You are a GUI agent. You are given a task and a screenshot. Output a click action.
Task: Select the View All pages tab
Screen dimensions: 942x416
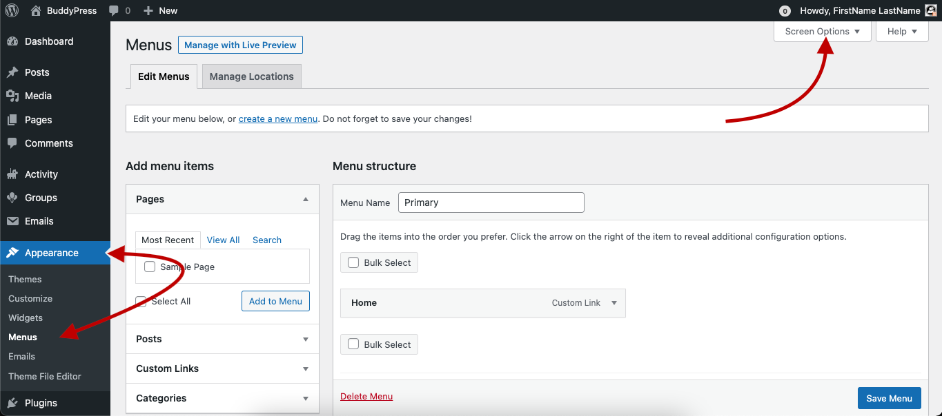pyautogui.click(x=223, y=240)
